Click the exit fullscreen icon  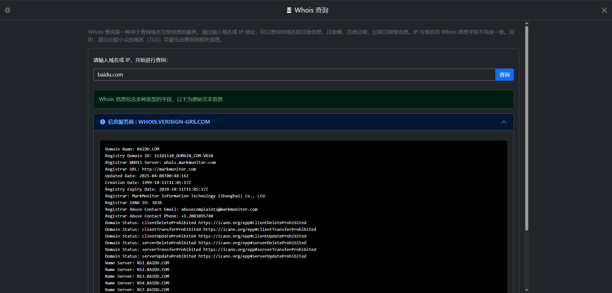coord(8,10)
